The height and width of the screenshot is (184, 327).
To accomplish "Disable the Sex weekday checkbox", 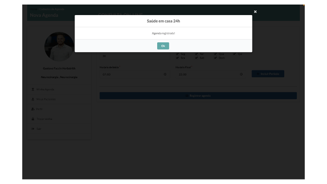I will [178, 58].
